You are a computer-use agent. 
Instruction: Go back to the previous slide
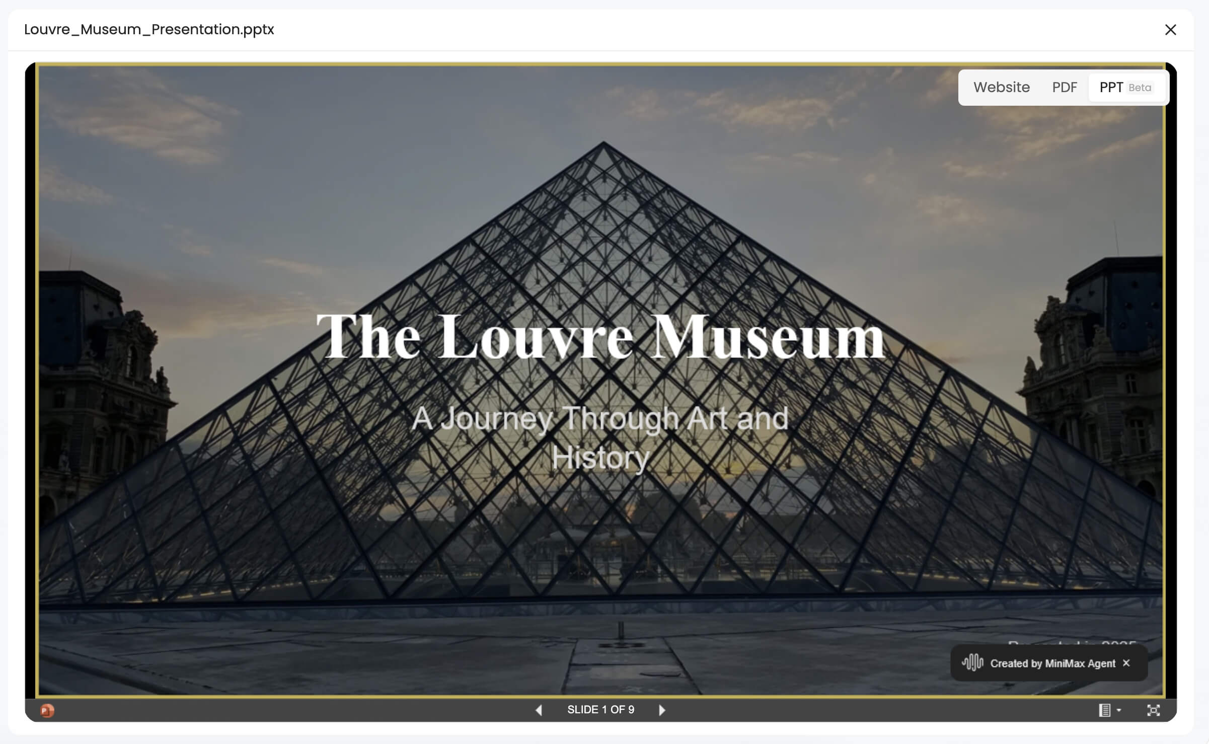click(539, 710)
